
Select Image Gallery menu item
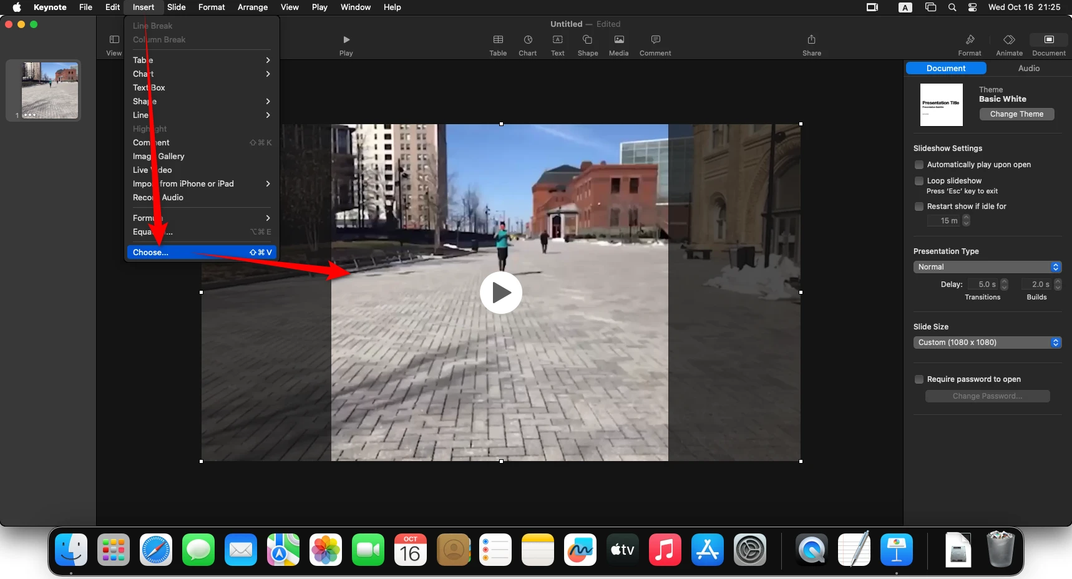(x=202, y=156)
